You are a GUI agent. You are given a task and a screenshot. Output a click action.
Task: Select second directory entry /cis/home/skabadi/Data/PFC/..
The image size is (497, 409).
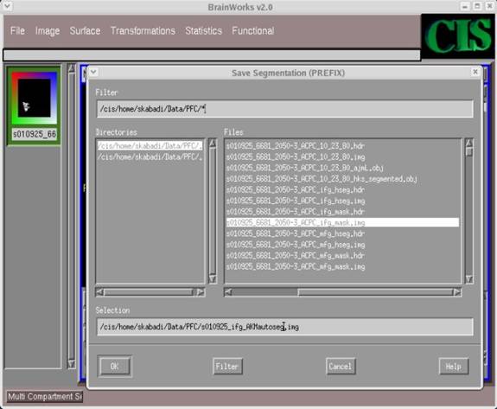(150, 157)
